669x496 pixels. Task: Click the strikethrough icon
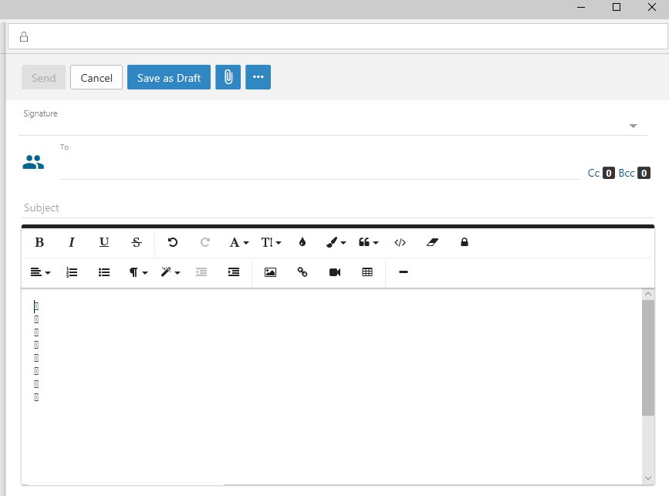coord(137,242)
